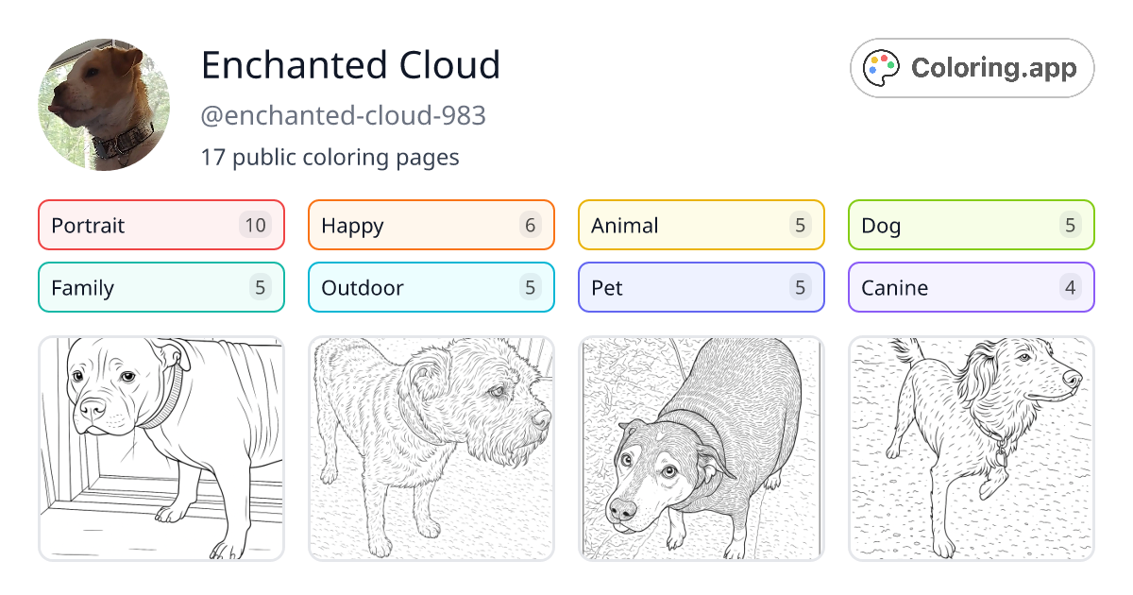Click the 17 public coloring pages label
Viewport: 1133px width, 595px height.
click(x=330, y=157)
